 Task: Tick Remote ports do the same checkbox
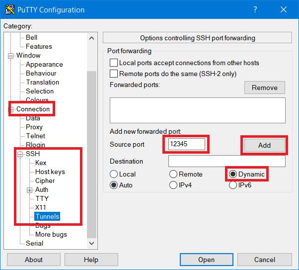tap(114, 74)
